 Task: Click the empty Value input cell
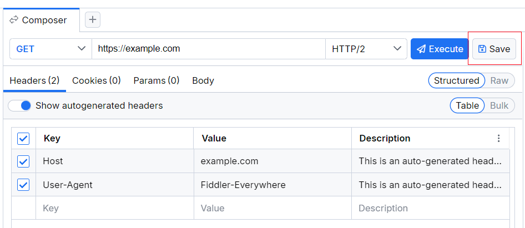(x=272, y=209)
